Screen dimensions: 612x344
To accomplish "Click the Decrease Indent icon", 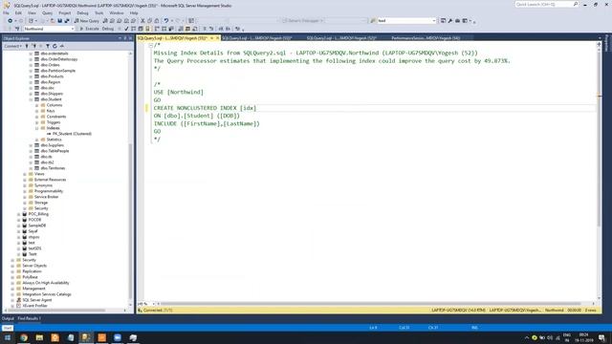I will [221, 29].
